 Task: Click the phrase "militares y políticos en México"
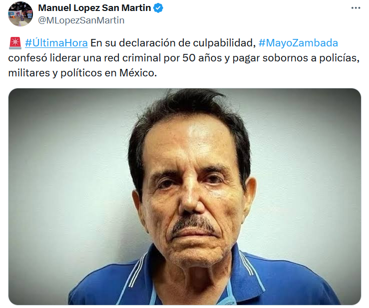82,73
